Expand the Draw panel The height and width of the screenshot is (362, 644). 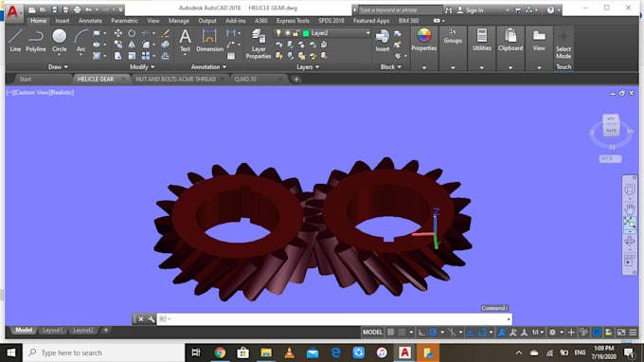[x=58, y=66]
